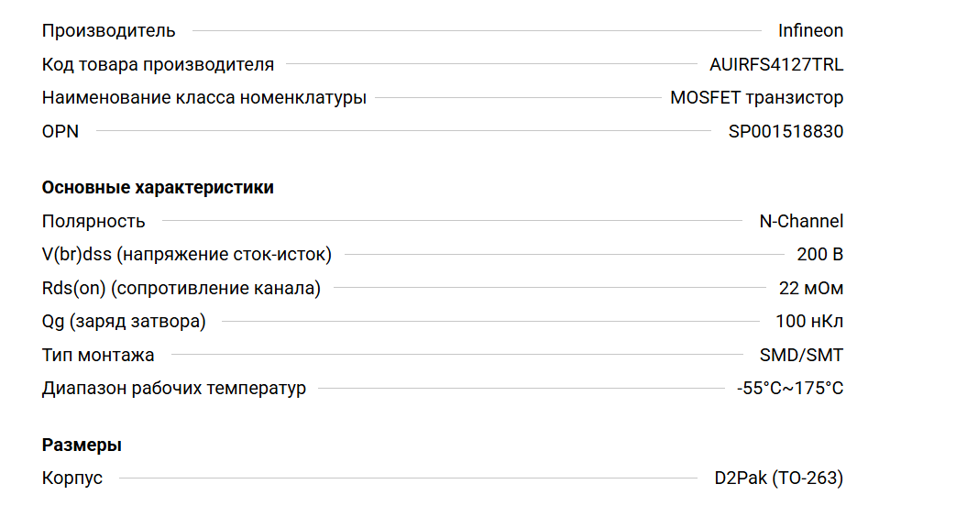Click the Размеры section heading
This screenshot has width=956, height=517.
tap(82, 445)
